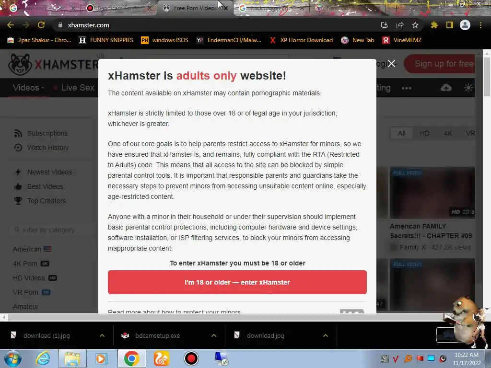Click the Sign up for free button
Image resolution: width=491 pixels, height=368 pixels.
[x=440, y=64]
